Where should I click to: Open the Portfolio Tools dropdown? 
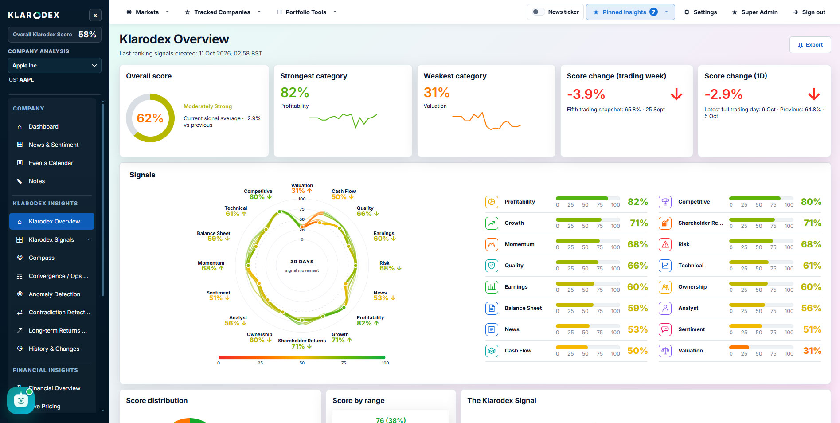[x=306, y=12]
